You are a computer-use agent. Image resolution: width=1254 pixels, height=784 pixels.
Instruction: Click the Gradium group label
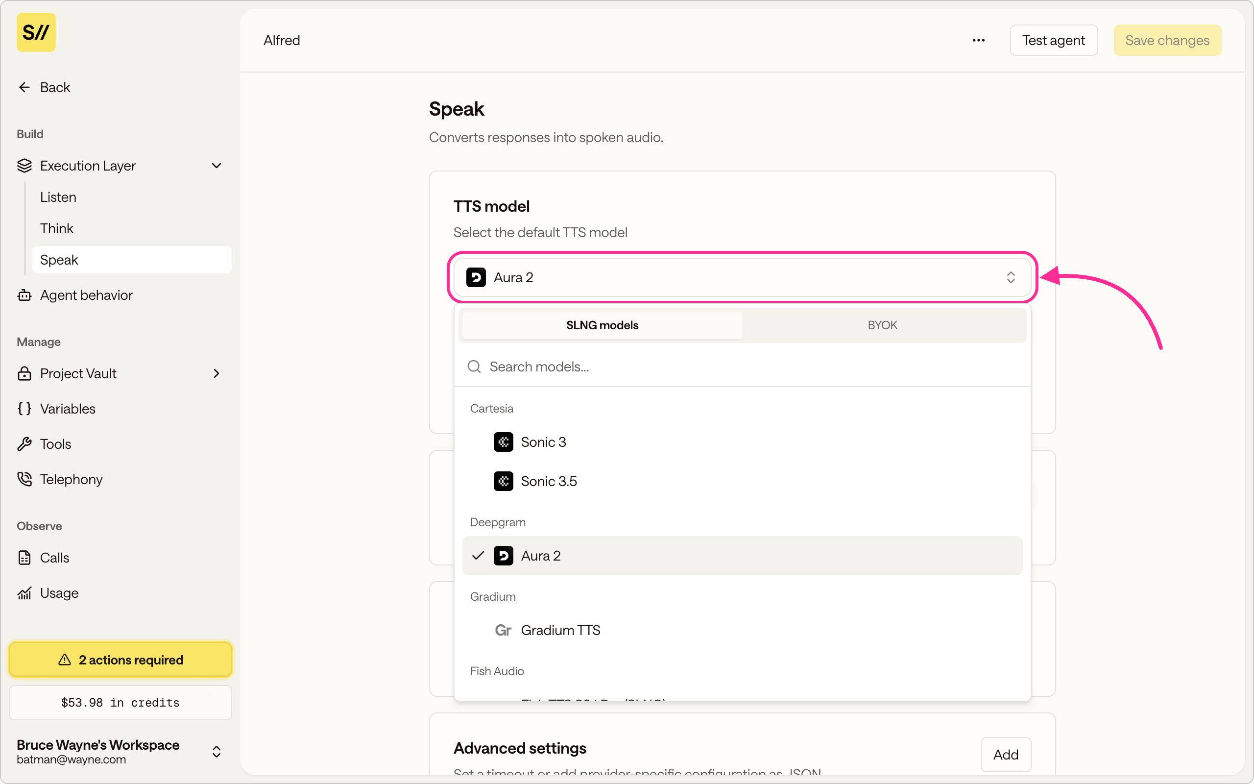pyautogui.click(x=493, y=597)
